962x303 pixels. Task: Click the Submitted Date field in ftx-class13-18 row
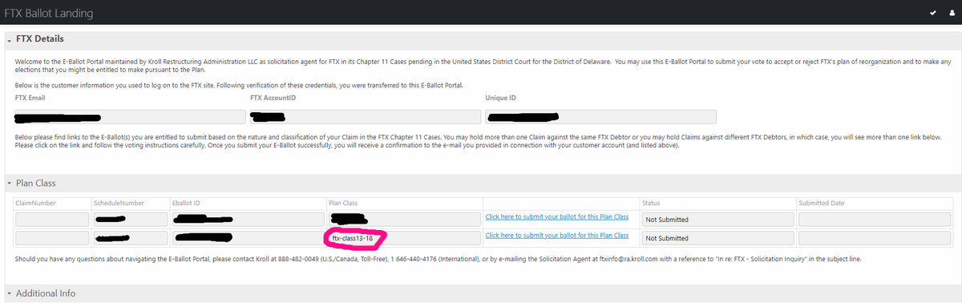[x=875, y=238]
